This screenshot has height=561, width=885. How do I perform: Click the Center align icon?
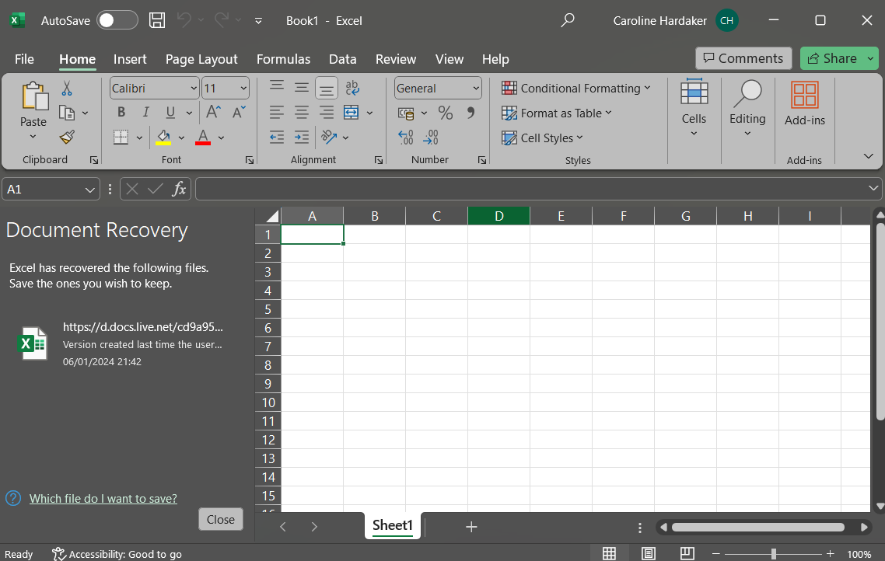pyautogui.click(x=302, y=113)
